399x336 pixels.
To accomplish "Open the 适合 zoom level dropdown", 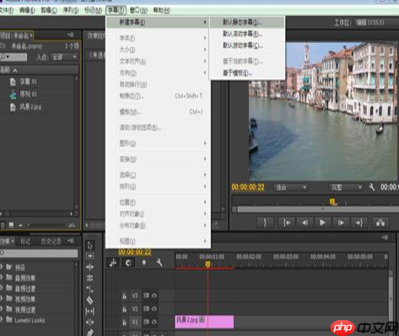I will (x=291, y=187).
